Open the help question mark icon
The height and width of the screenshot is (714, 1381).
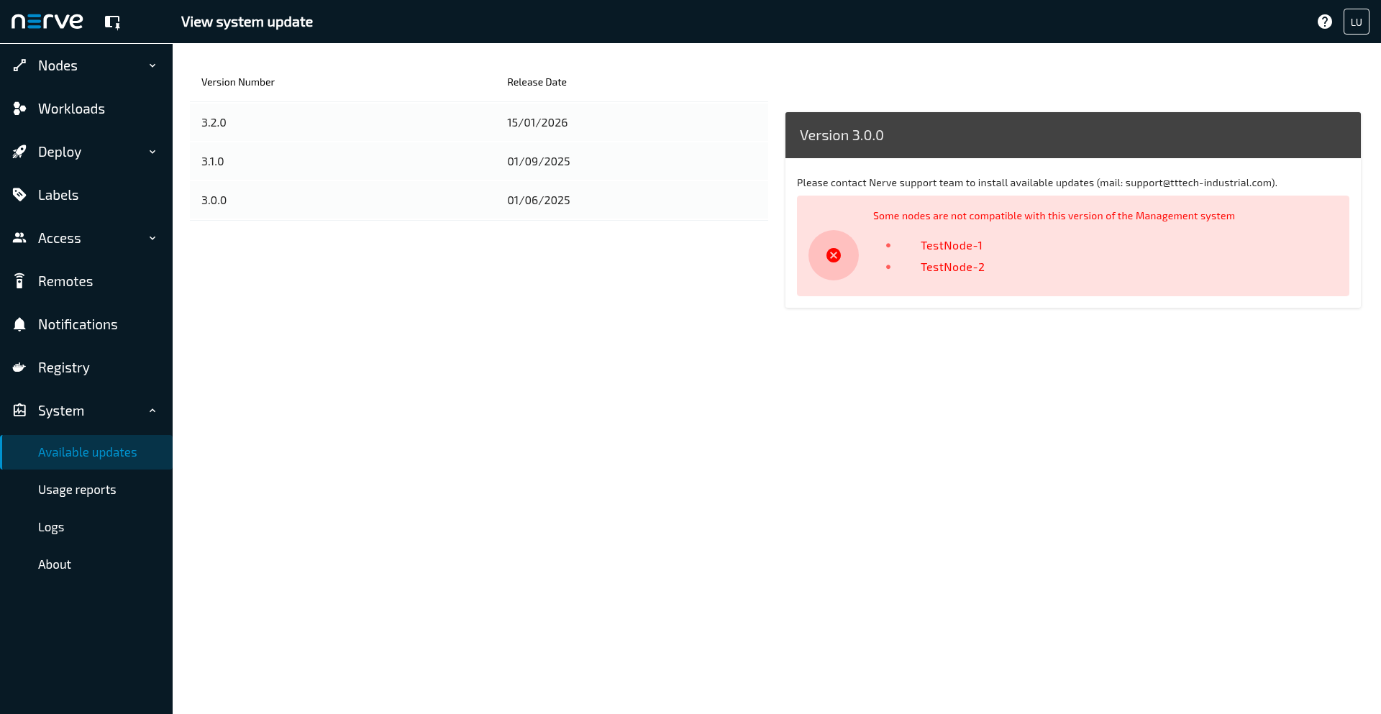(x=1324, y=22)
